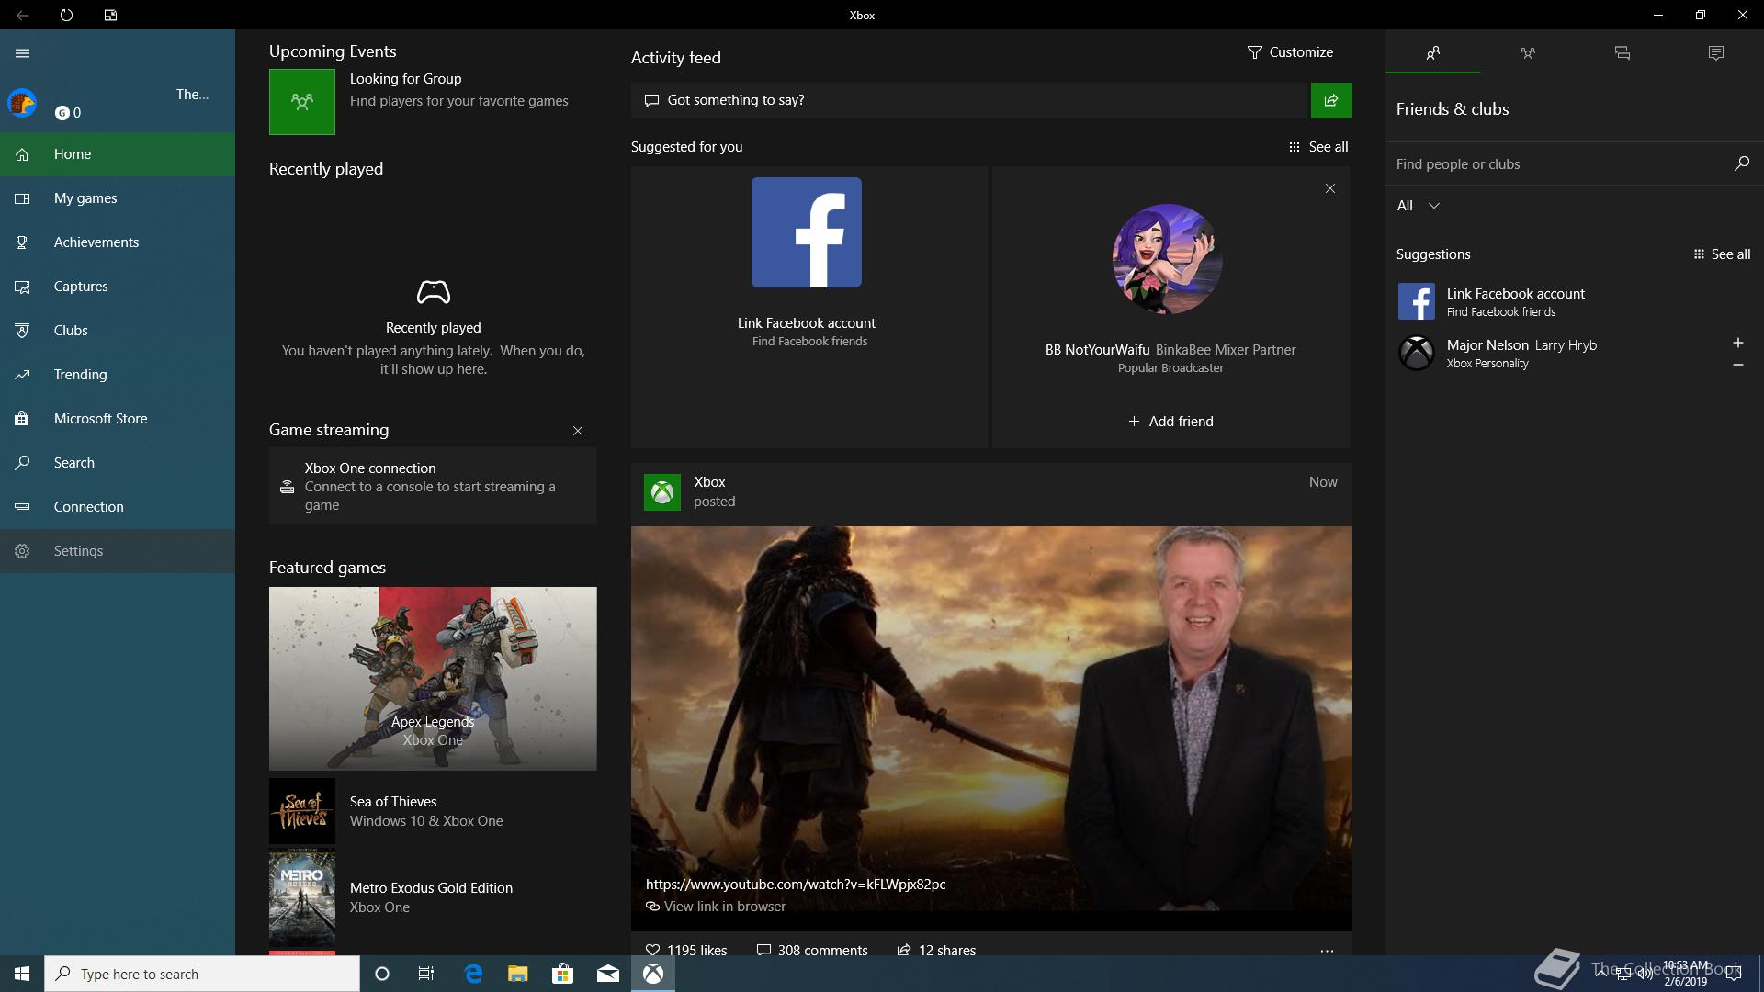Click Customize activity feed filter
This screenshot has width=1764, height=992.
coord(1290,52)
